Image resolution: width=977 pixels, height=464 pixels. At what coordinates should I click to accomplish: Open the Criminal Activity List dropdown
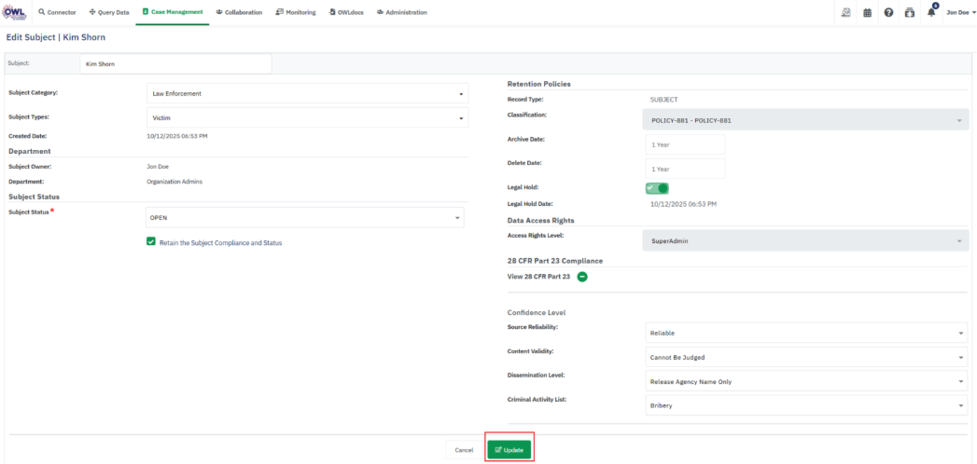click(806, 405)
